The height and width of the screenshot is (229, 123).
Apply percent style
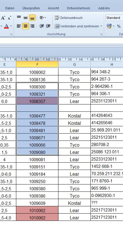click(119, 26)
